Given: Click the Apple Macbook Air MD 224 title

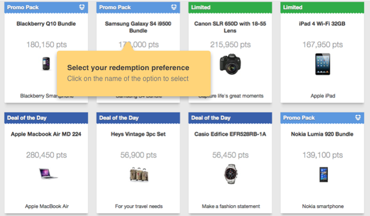Looking at the screenshot, I should coord(46,134).
